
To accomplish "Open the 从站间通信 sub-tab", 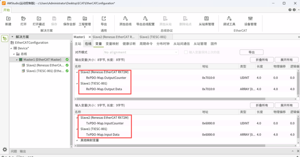I will pos(182,44).
